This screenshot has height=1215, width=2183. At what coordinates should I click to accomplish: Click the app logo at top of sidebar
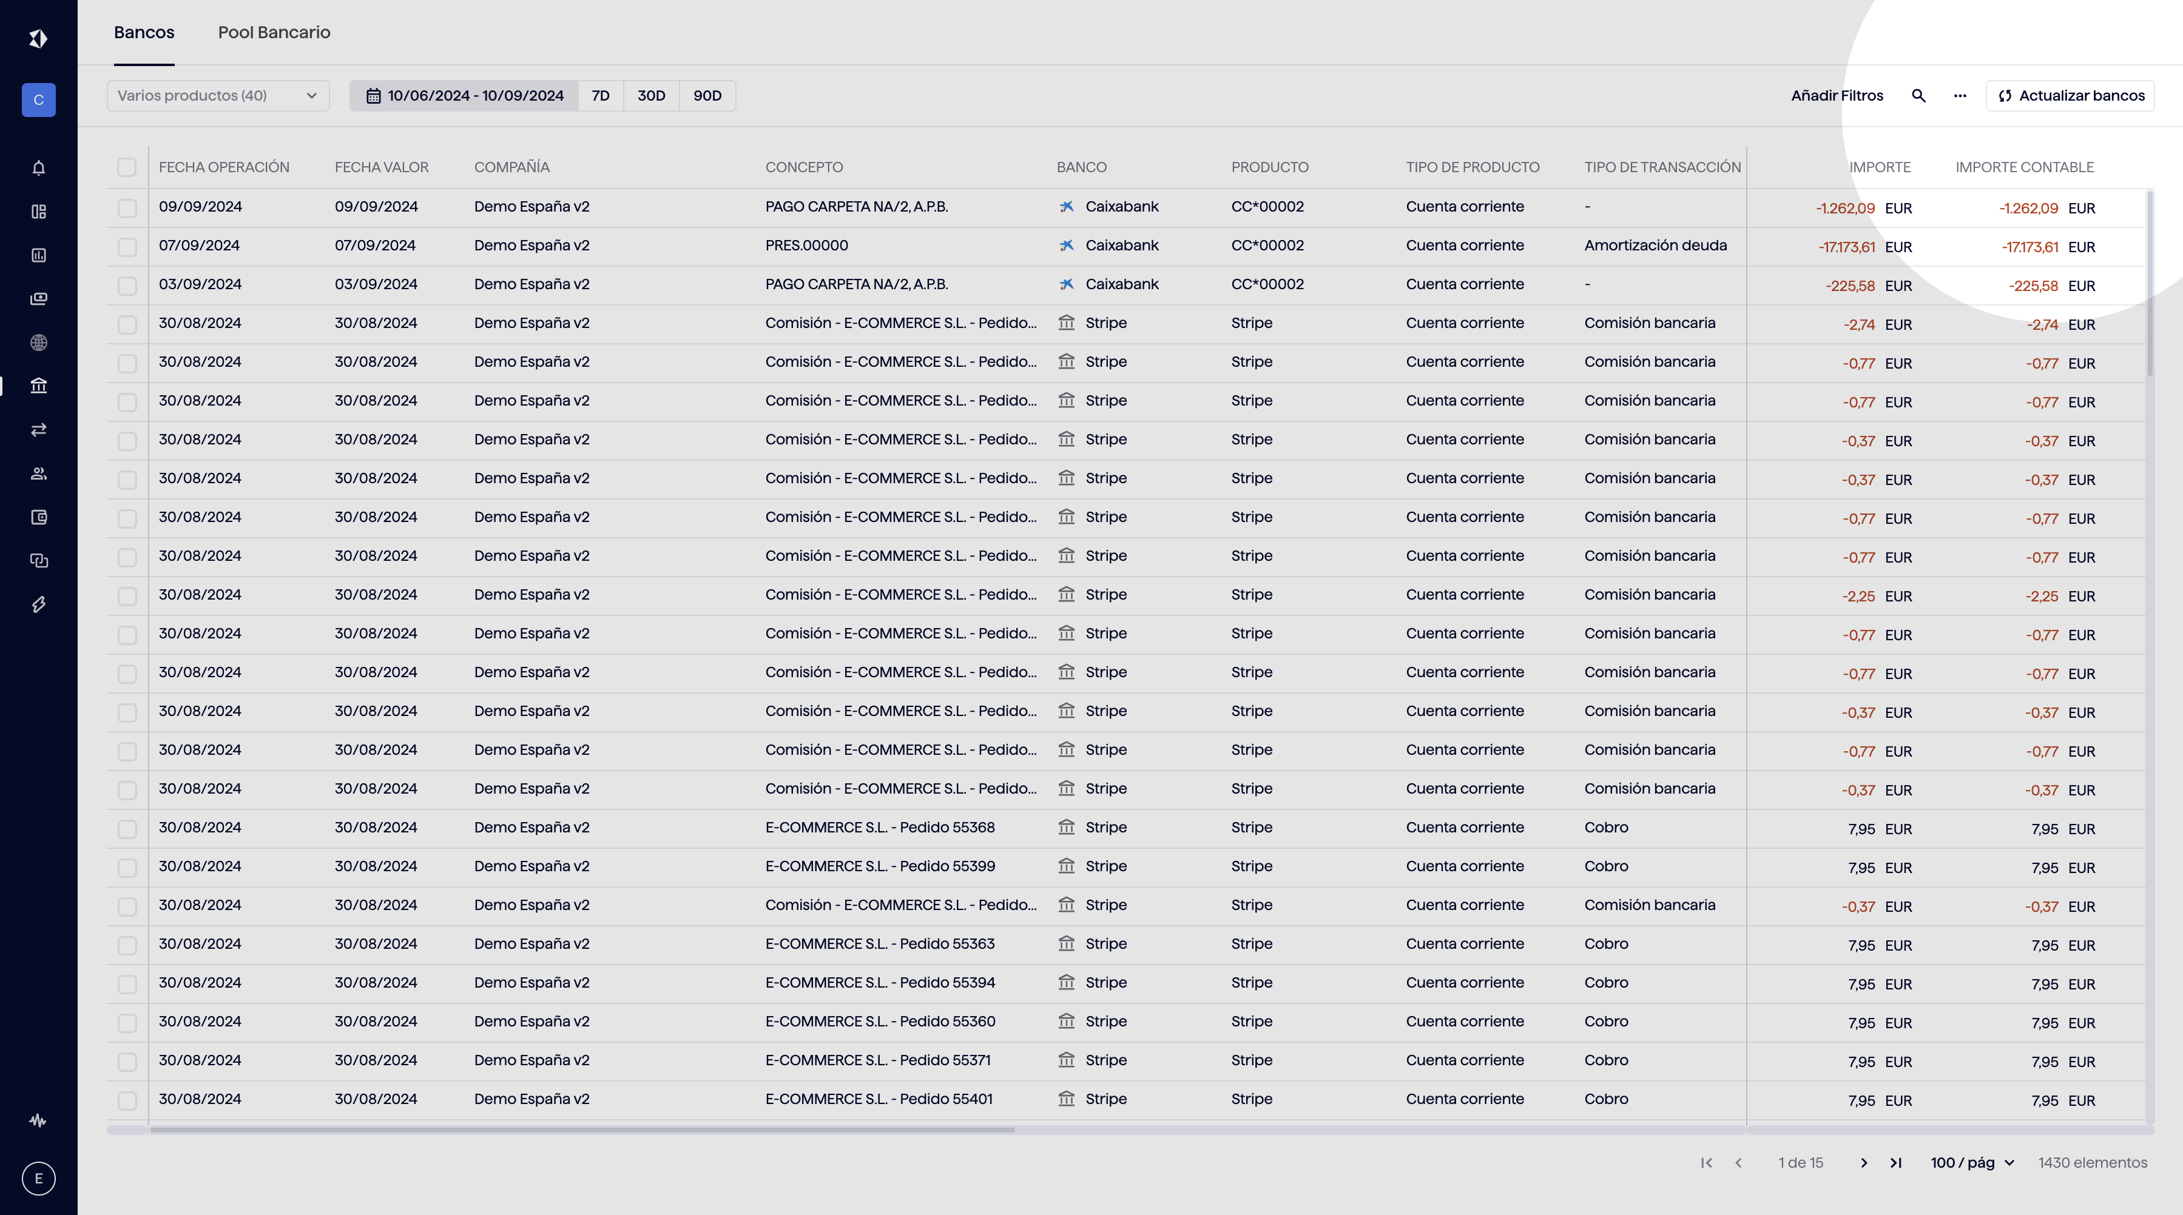tap(38, 39)
